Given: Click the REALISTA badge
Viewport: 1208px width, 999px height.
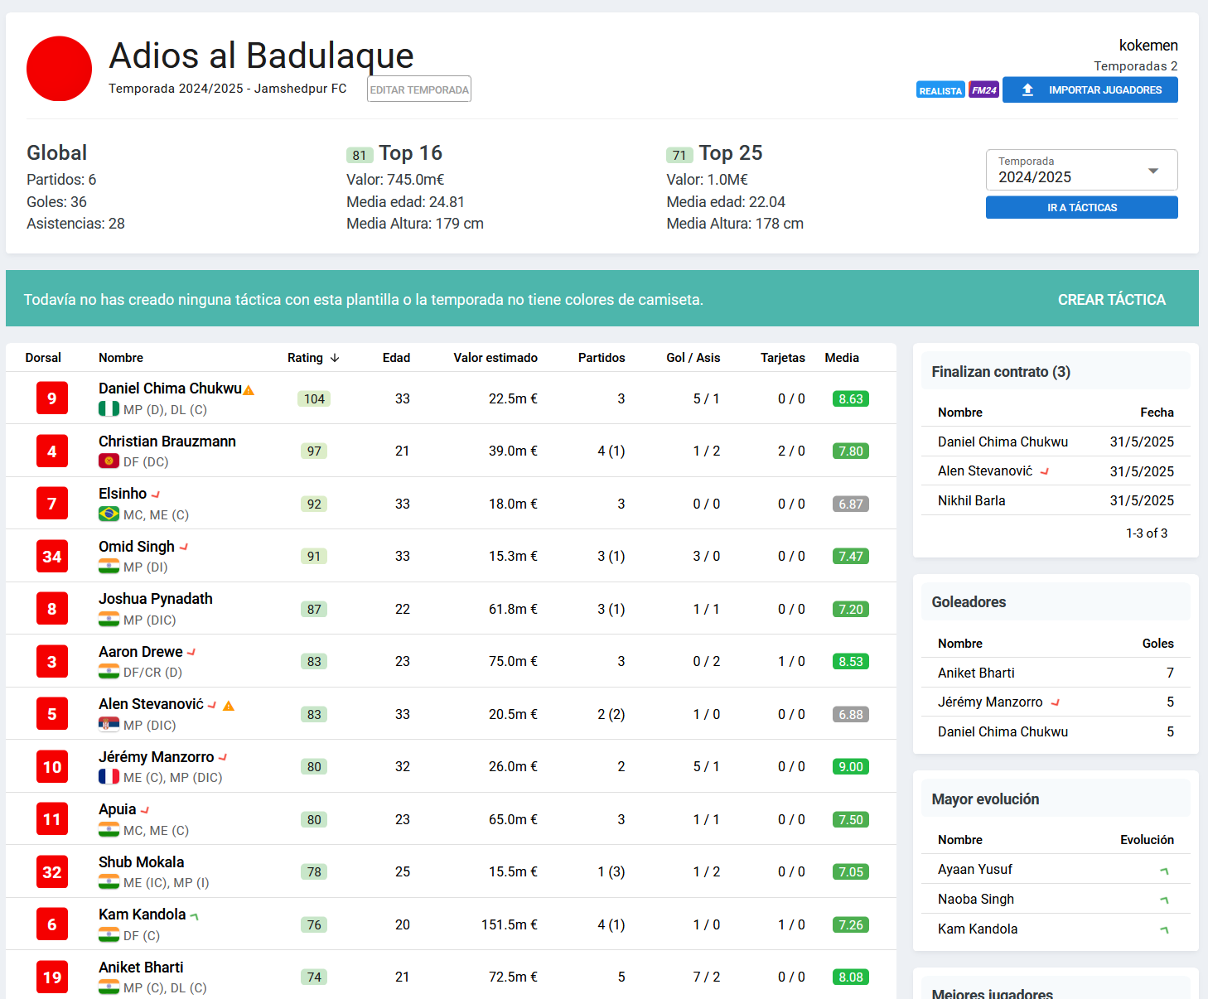Looking at the screenshot, I should pyautogui.click(x=940, y=90).
